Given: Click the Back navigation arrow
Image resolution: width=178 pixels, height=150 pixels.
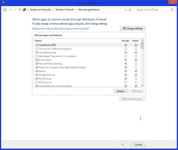Looking at the screenshot, I should [x=5, y=10].
